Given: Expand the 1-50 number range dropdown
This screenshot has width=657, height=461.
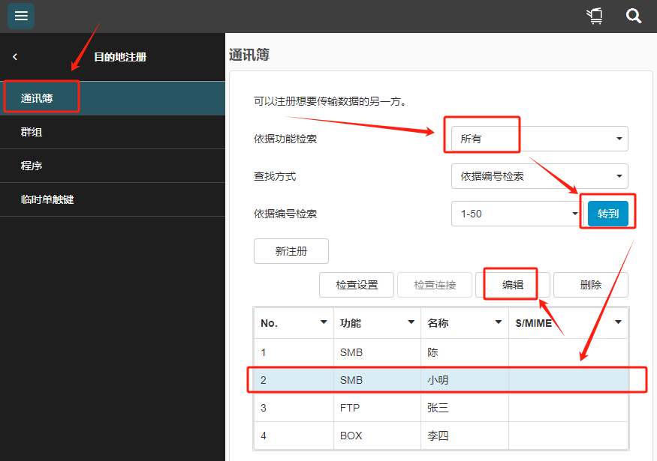Looking at the screenshot, I should [517, 214].
